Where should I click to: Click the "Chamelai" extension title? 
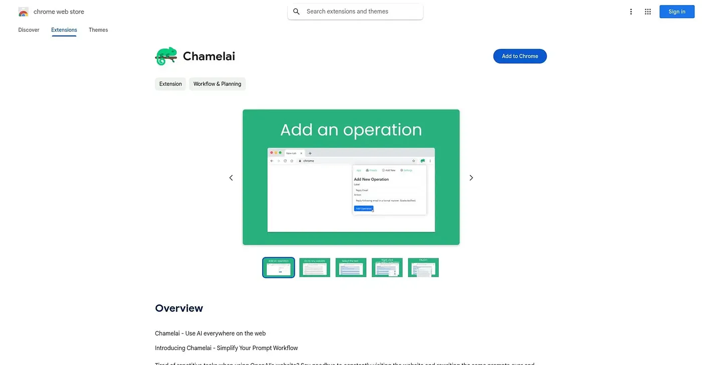(209, 56)
